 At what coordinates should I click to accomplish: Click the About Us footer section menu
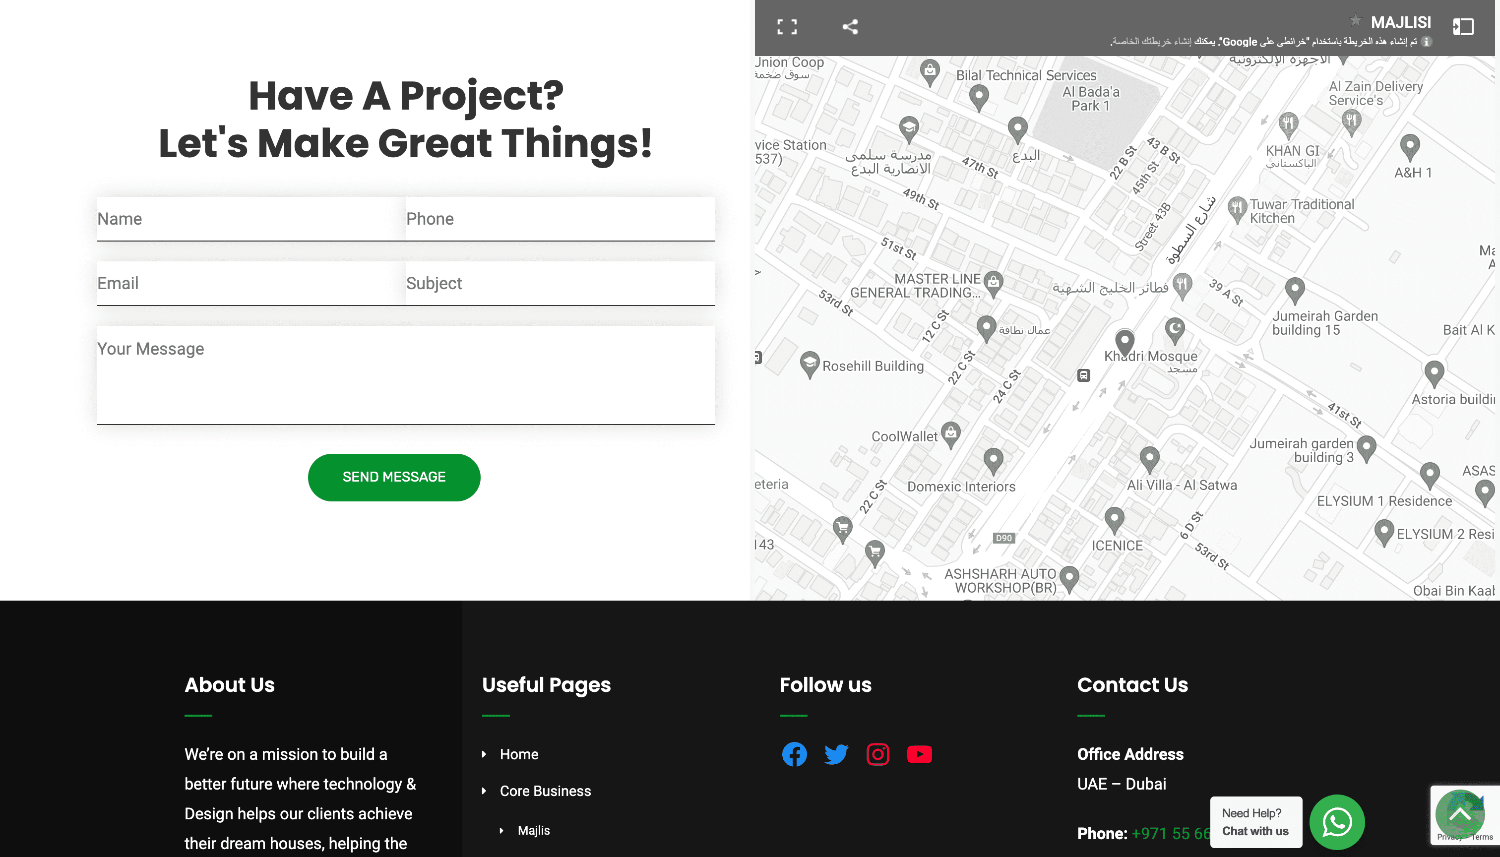click(x=230, y=685)
